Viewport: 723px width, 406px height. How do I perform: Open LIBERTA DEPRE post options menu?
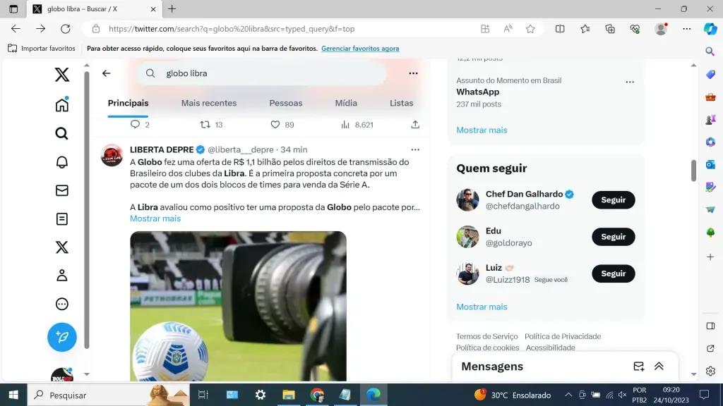[415, 149]
